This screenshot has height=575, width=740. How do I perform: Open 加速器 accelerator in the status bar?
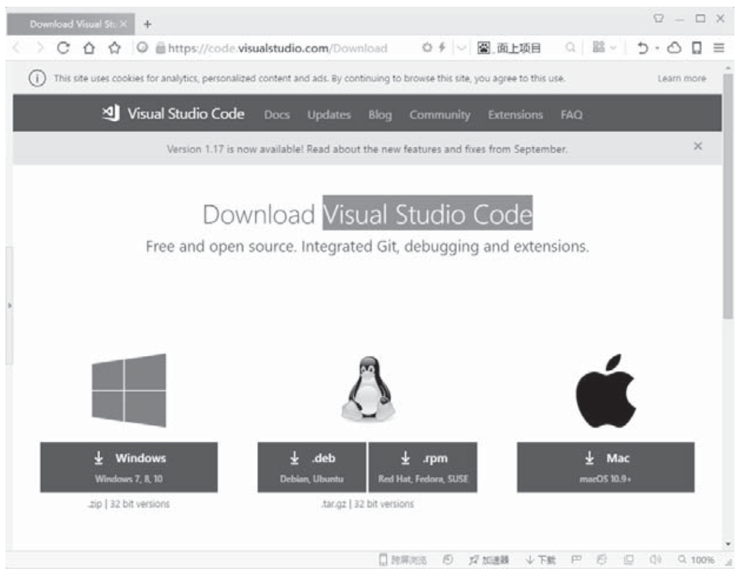[x=489, y=560]
